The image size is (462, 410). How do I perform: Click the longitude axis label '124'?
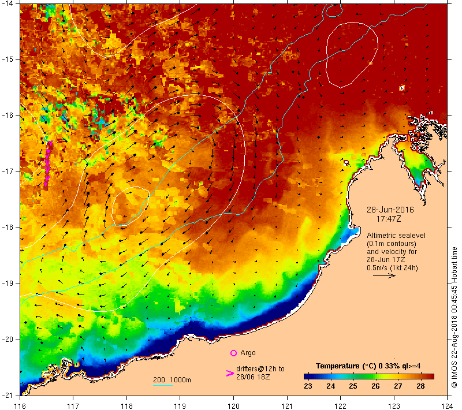point(447,406)
